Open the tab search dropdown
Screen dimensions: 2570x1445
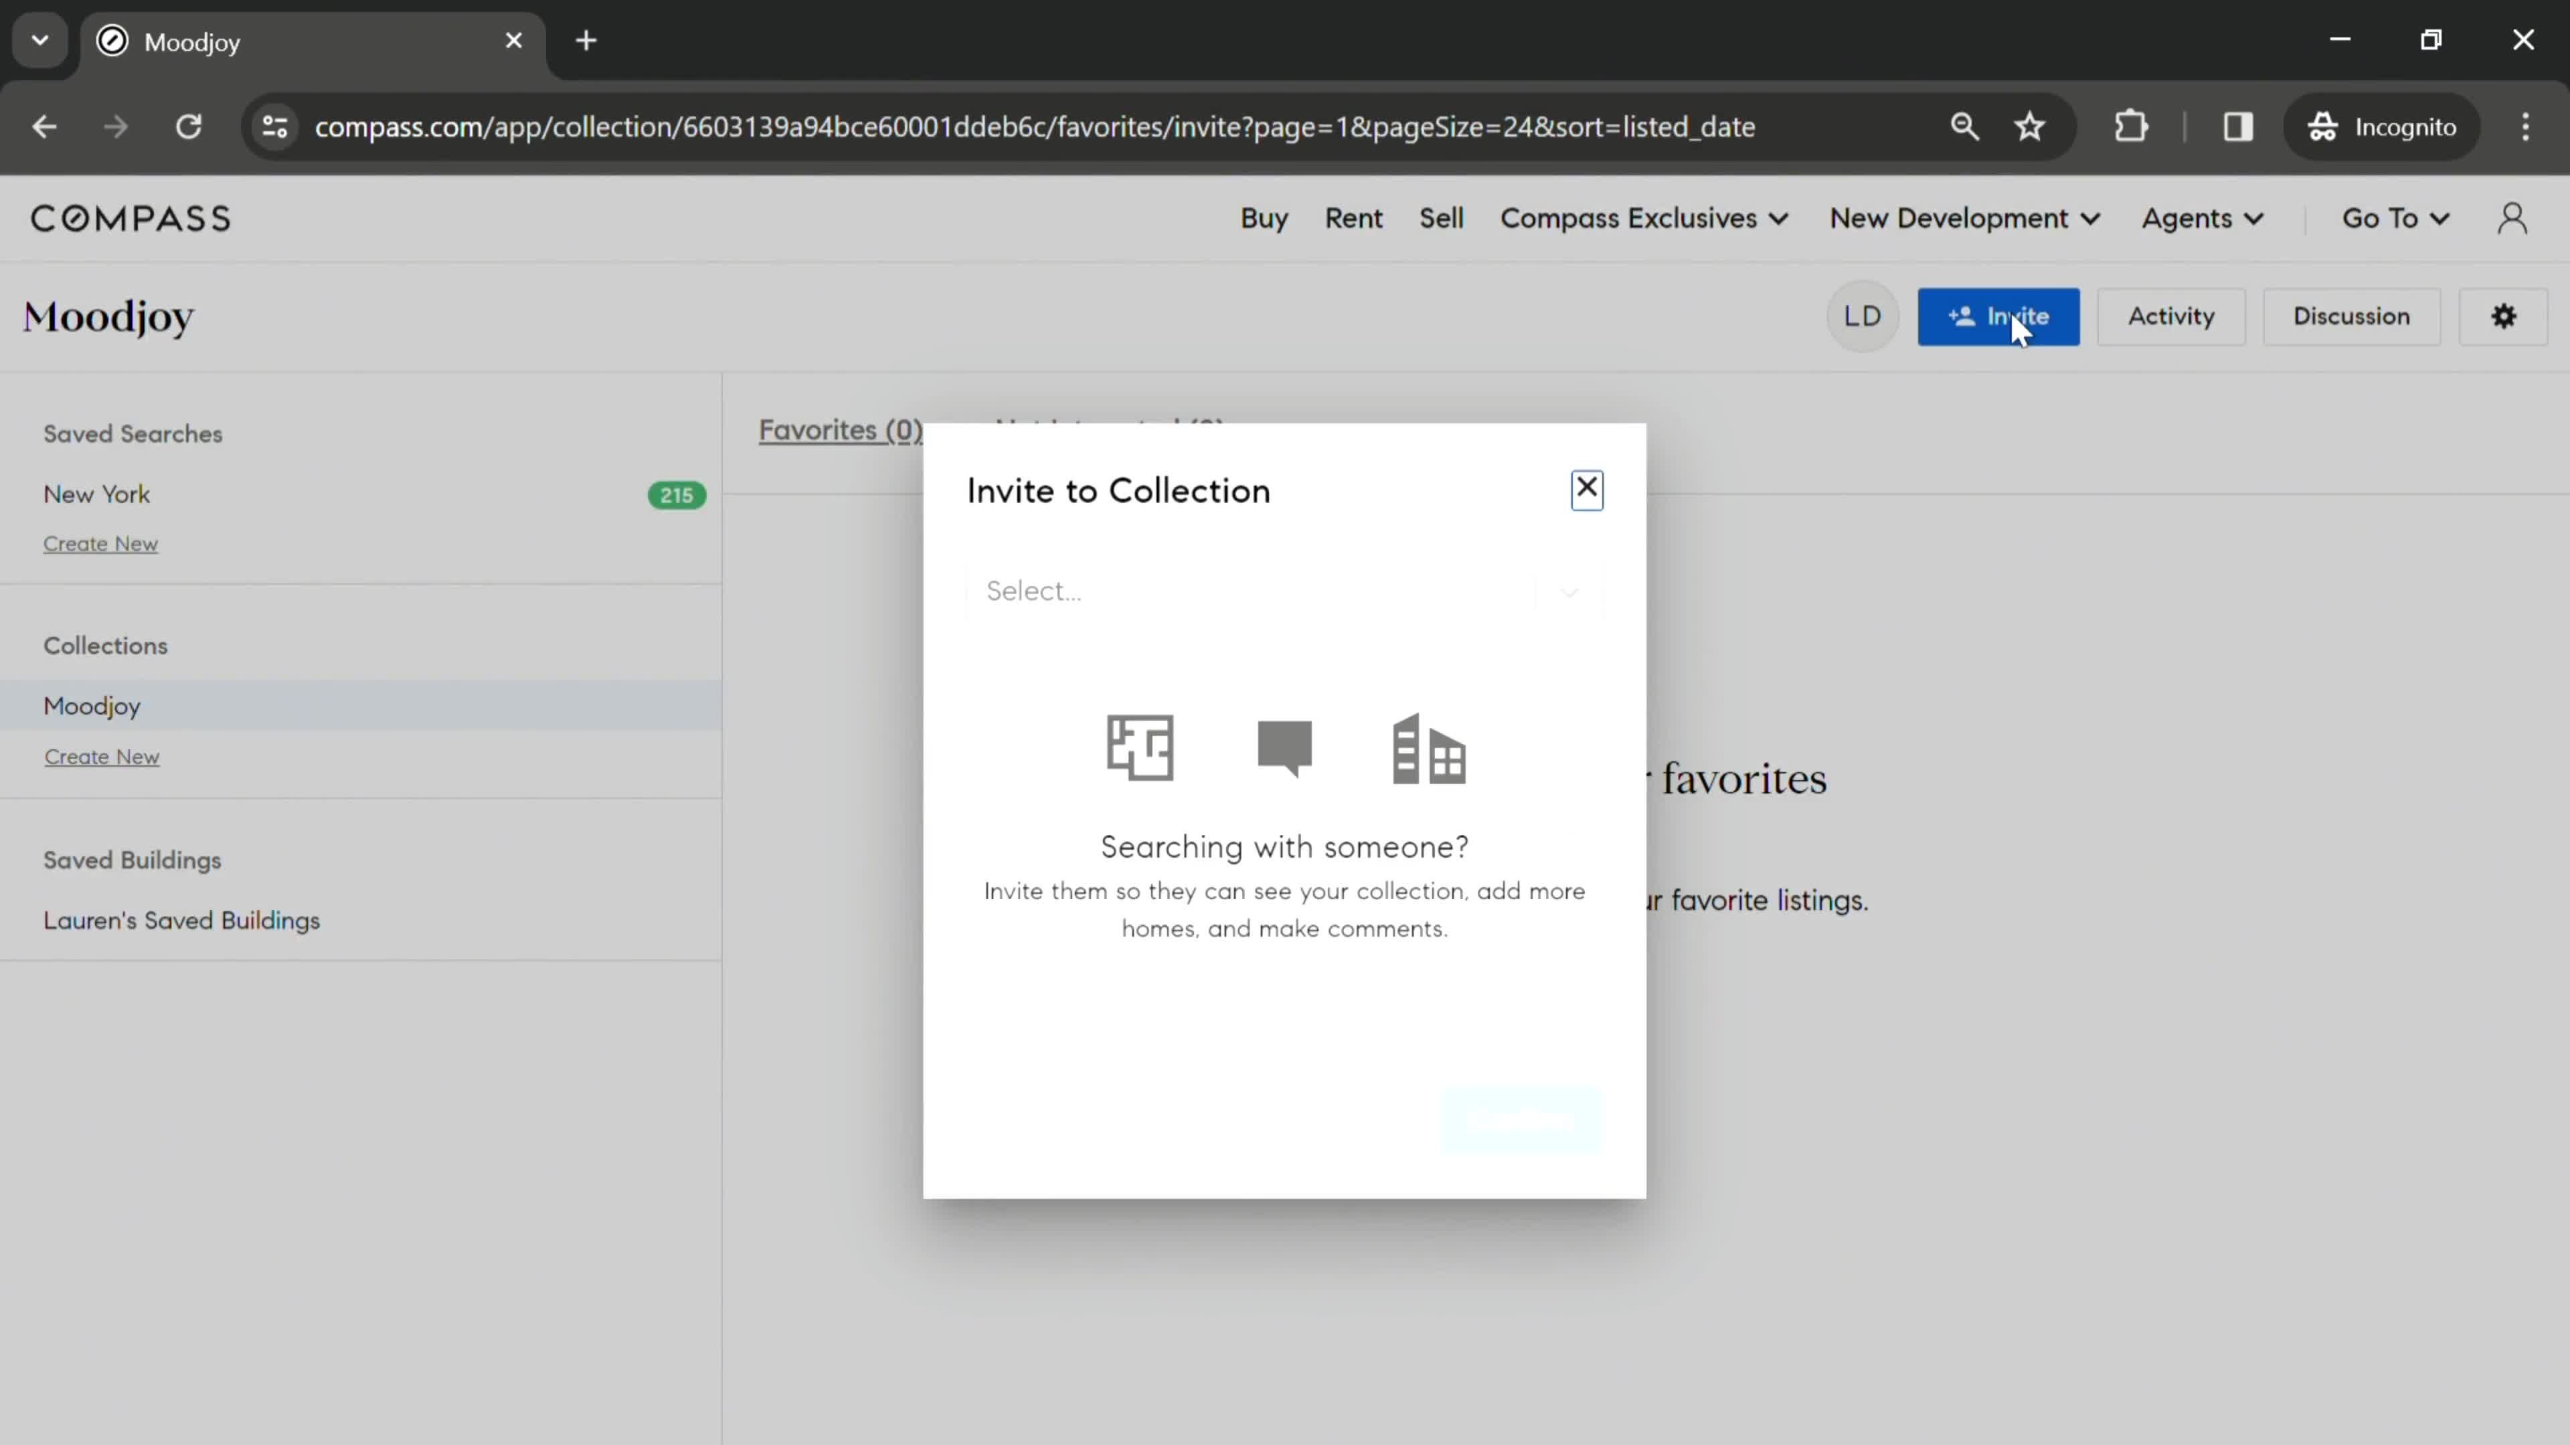coord(40,41)
